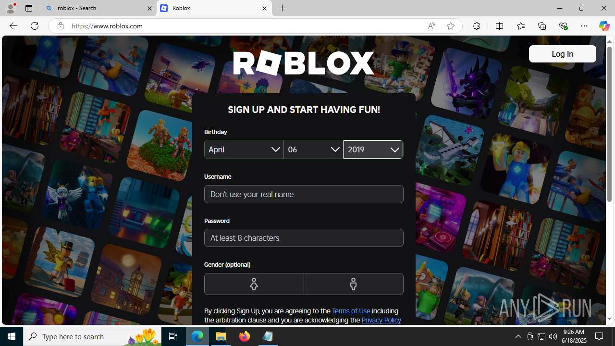Select the female gender option
615x346 pixels.
point(254,284)
